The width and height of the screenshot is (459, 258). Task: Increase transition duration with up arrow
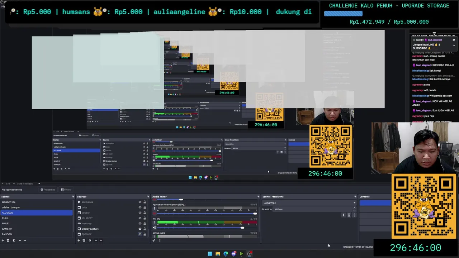click(x=354, y=208)
